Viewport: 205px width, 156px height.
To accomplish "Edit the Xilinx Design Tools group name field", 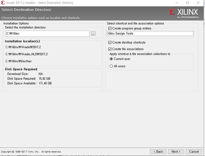I will (150, 34).
